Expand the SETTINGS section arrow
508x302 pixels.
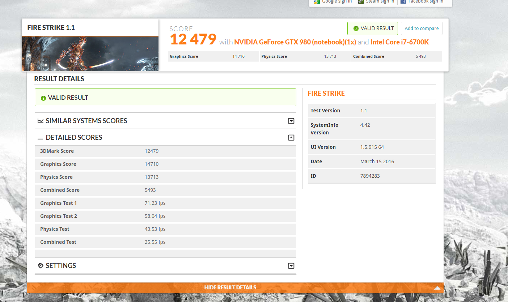tap(291, 266)
